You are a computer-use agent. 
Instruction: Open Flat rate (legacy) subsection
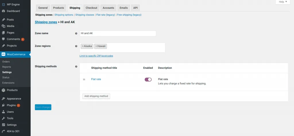coord(106,15)
